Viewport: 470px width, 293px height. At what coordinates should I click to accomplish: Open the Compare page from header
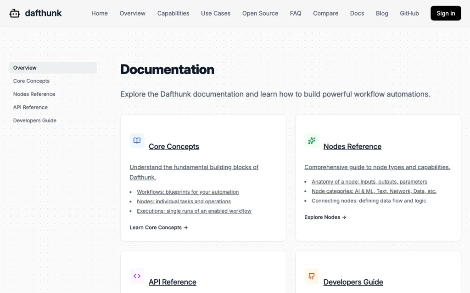pyautogui.click(x=325, y=13)
